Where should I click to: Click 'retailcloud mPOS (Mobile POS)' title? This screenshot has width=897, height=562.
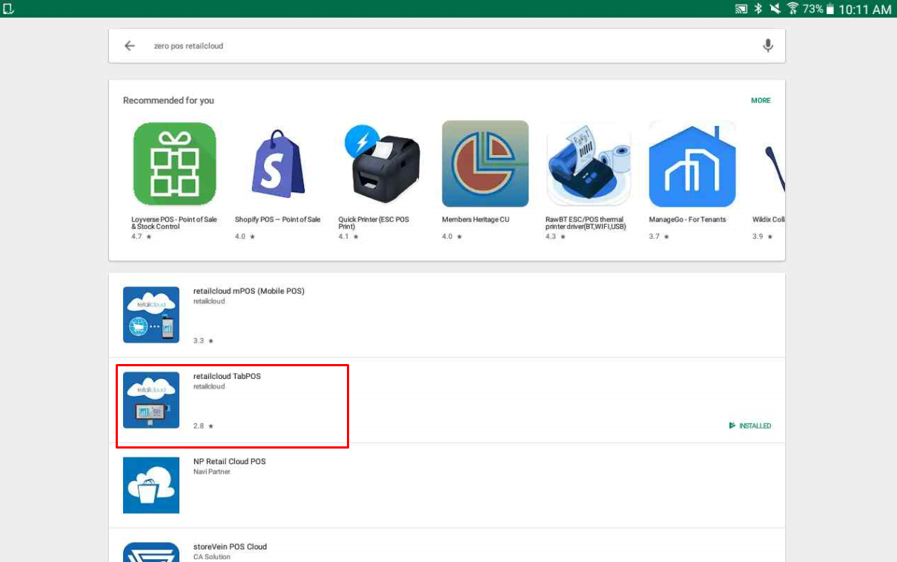tap(249, 291)
